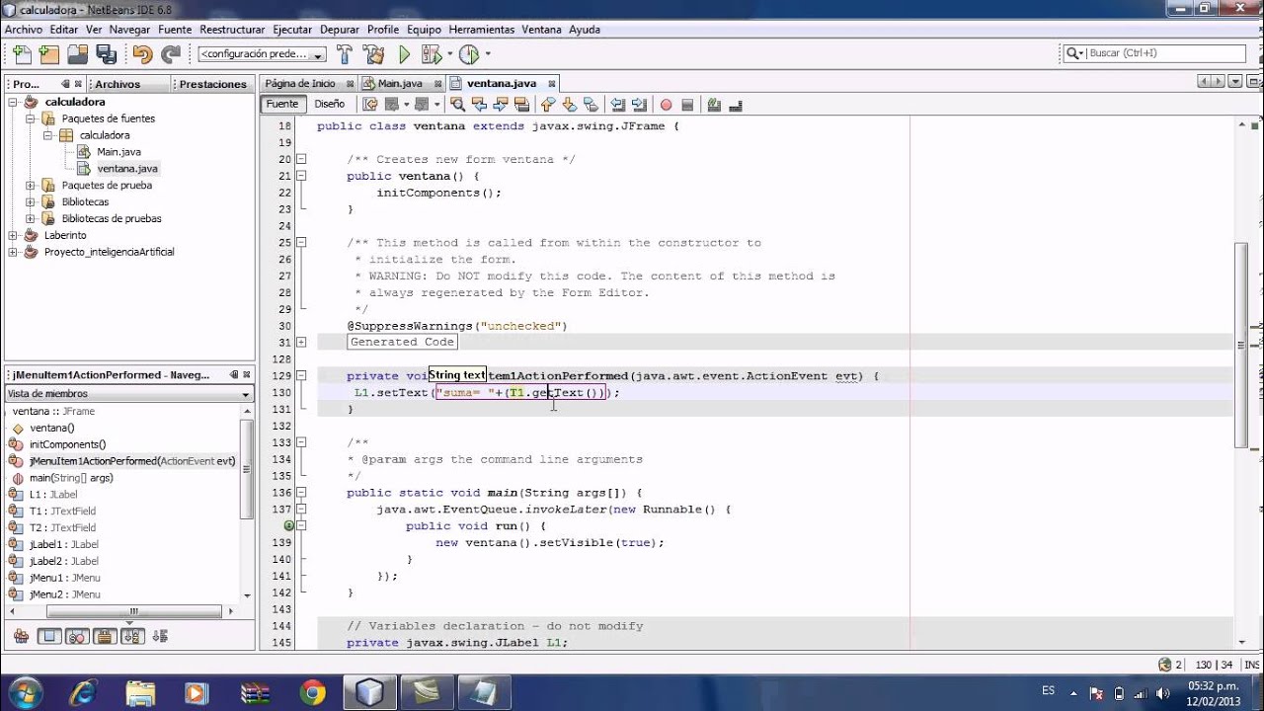Shift line left in editor toolbar

coord(617,104)
